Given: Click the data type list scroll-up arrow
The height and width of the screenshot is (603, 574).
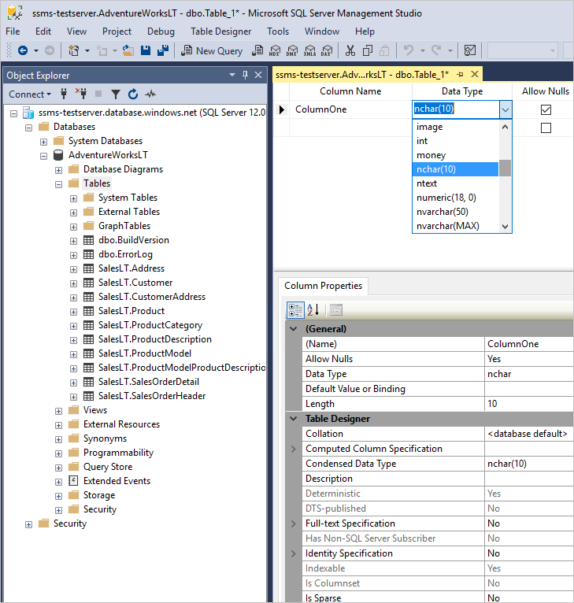Looking at the screenshot, I should pos(505,127).
